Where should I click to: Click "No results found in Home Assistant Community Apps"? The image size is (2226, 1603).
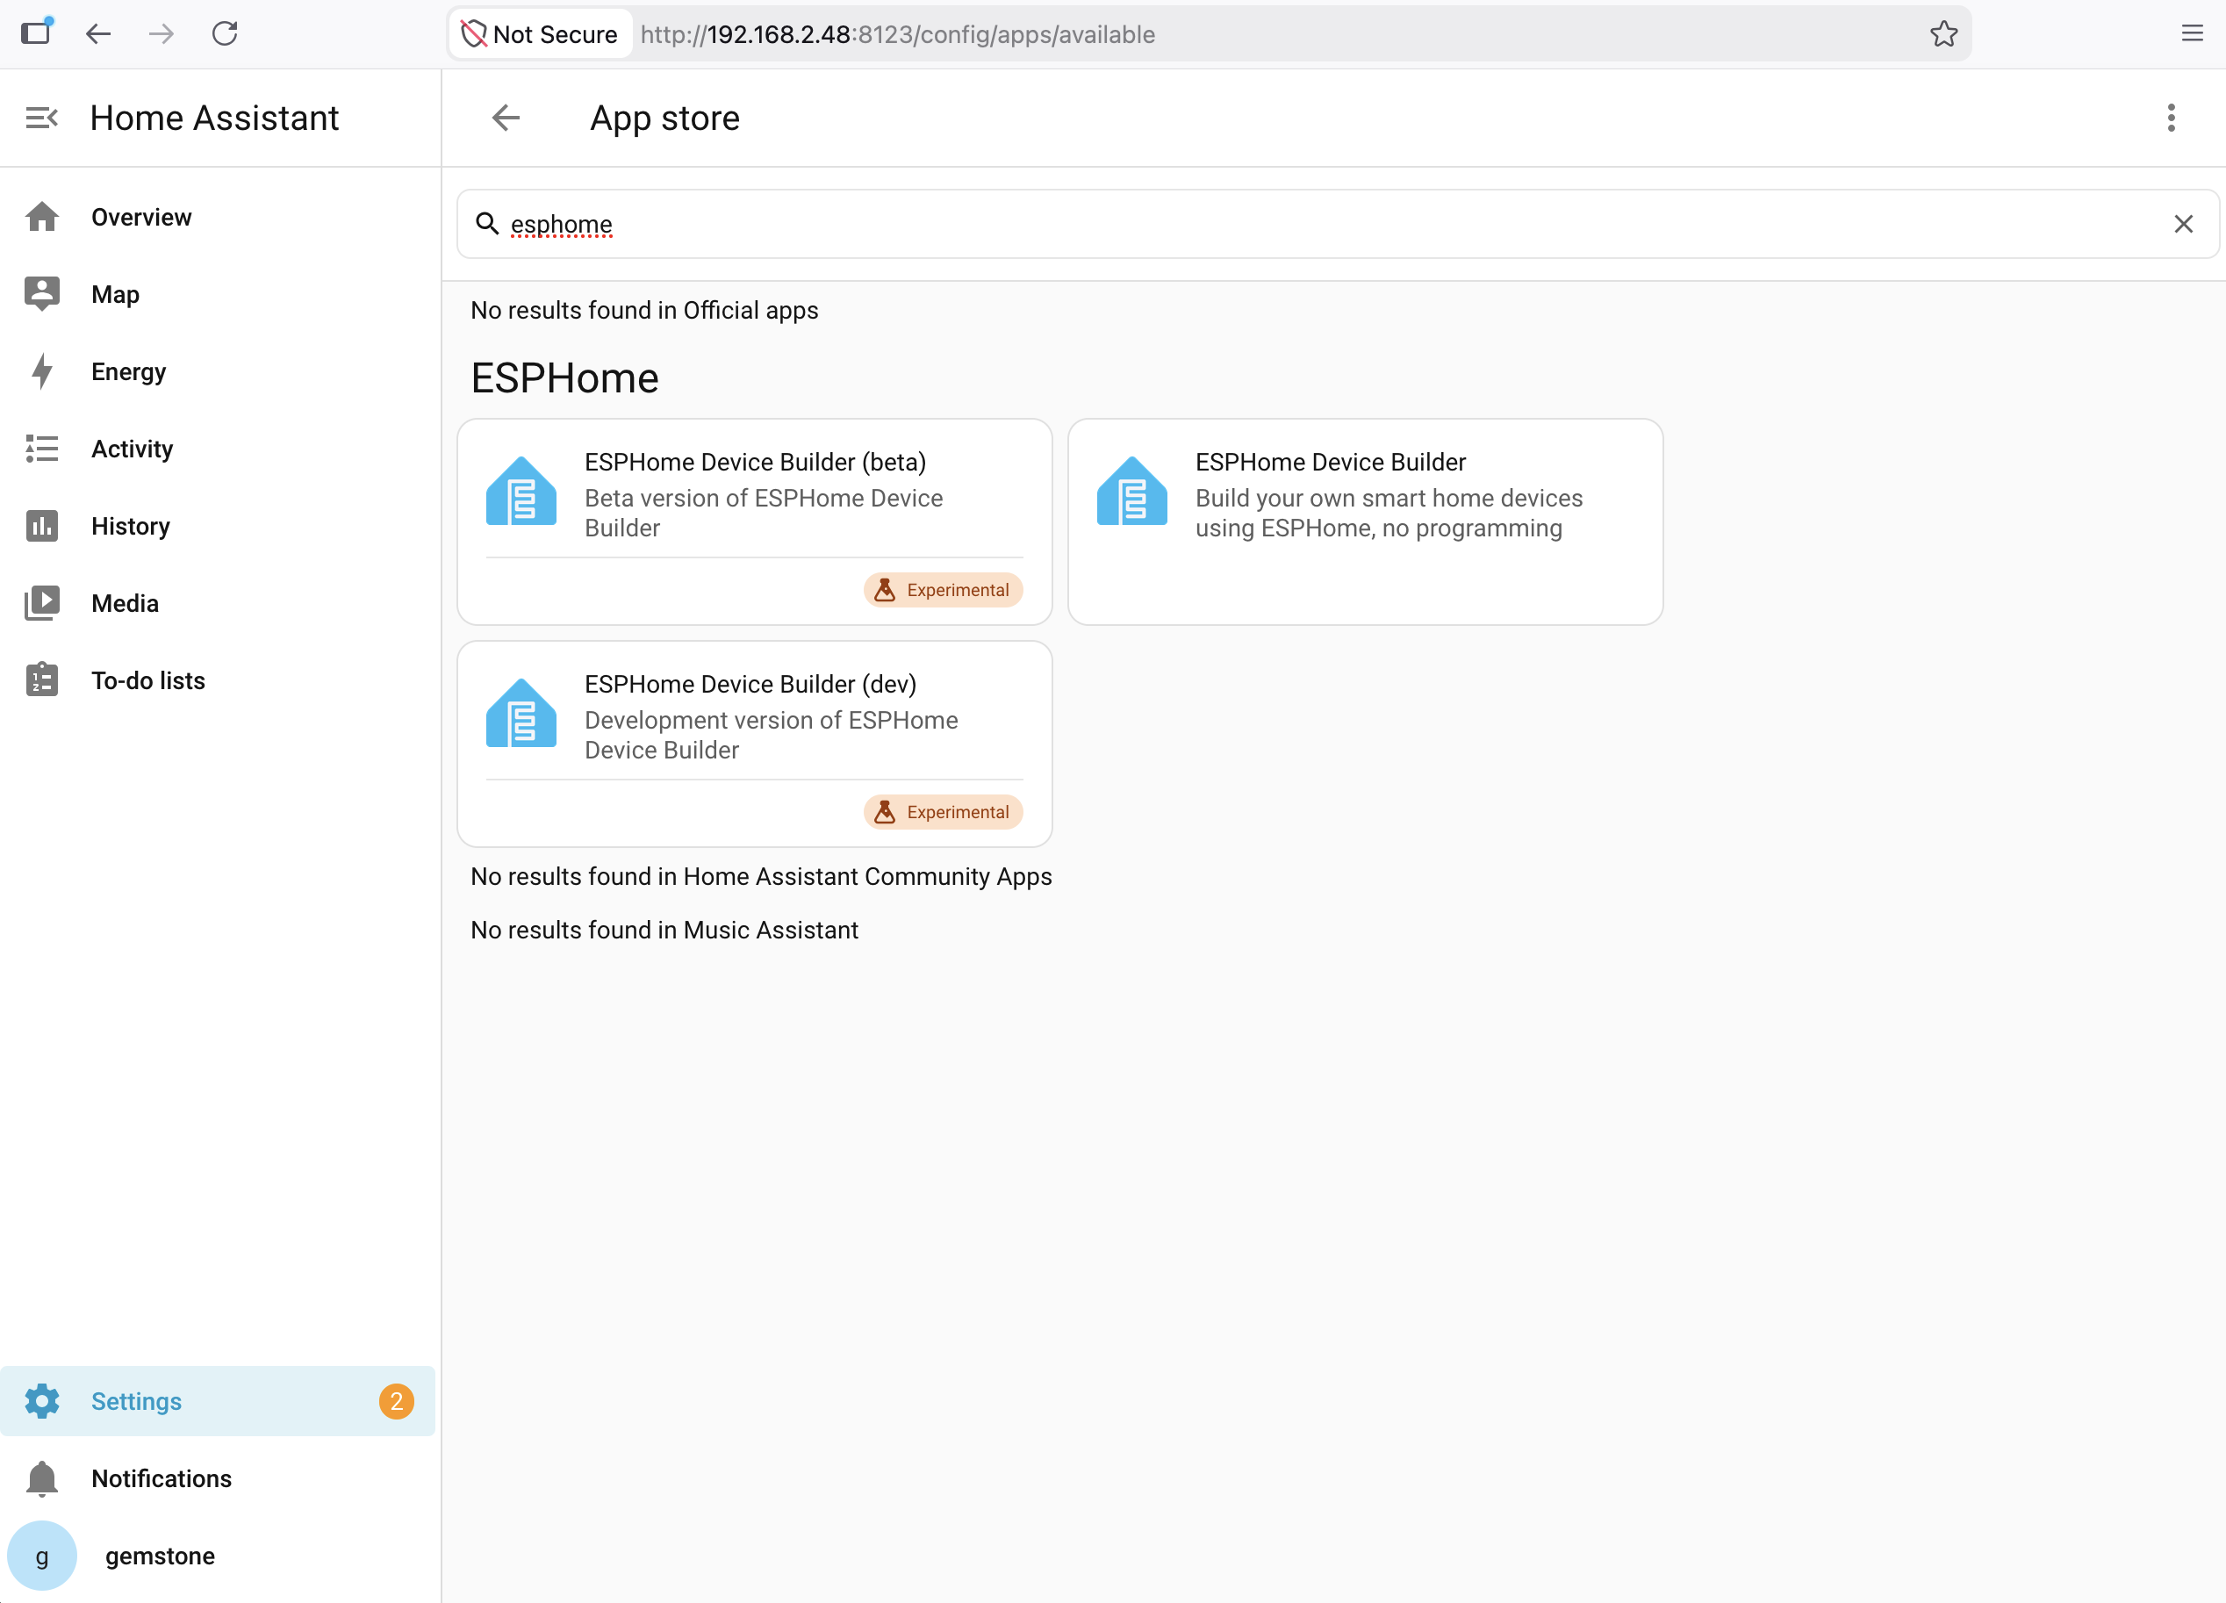tap(761, 877)
